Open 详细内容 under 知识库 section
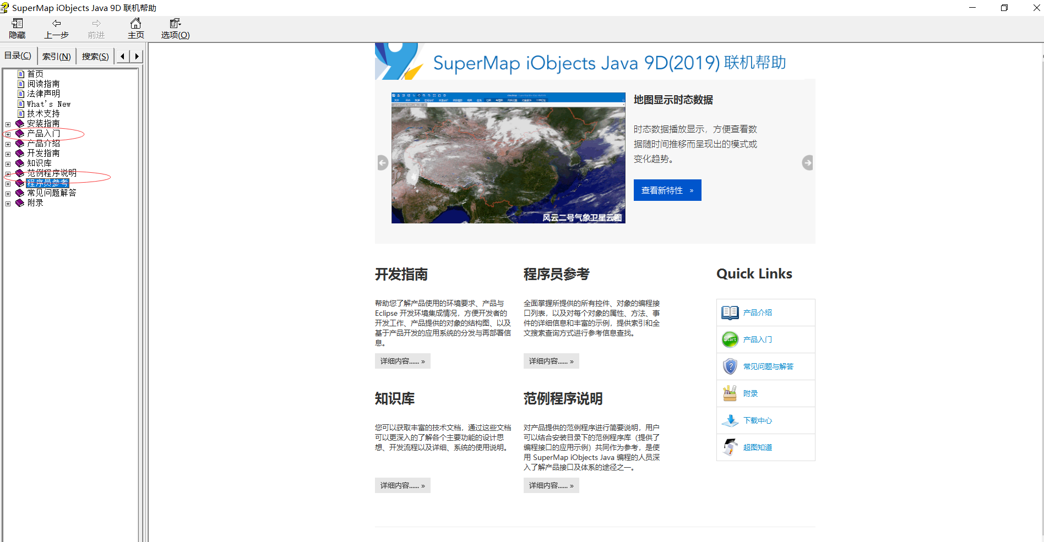The image size is (1044, 542). pos(403,485)
